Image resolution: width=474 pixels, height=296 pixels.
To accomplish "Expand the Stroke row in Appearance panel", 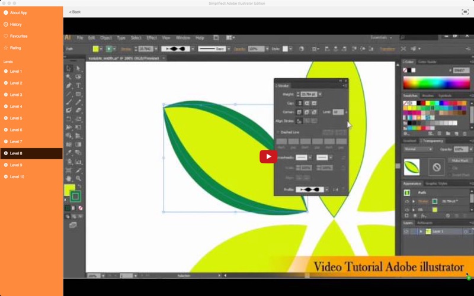I will click(414, 201).
